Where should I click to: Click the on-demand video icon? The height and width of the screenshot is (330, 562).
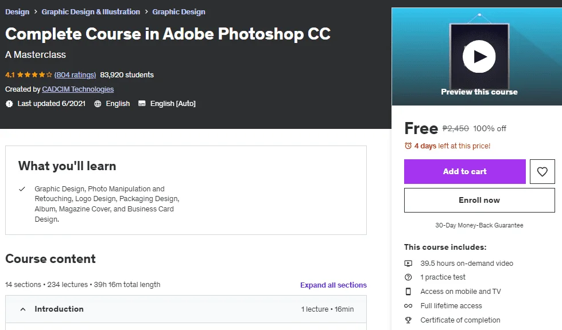tap(408, 264)
